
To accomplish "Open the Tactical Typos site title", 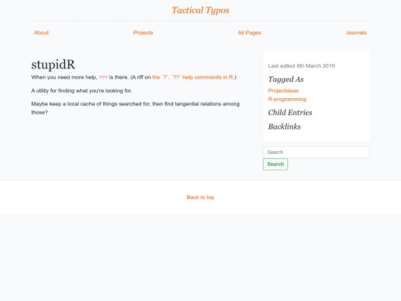I will coord(200,10).
